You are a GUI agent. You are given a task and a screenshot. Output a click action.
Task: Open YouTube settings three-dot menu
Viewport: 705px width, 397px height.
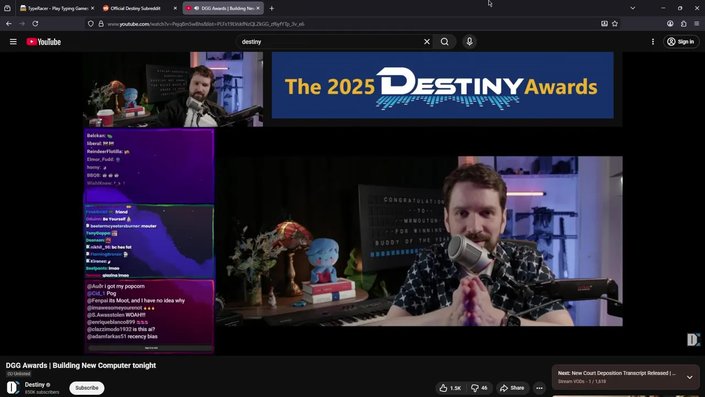coord(653,41)
